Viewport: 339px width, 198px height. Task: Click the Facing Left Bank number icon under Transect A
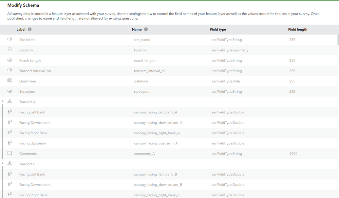pos(10,112)
